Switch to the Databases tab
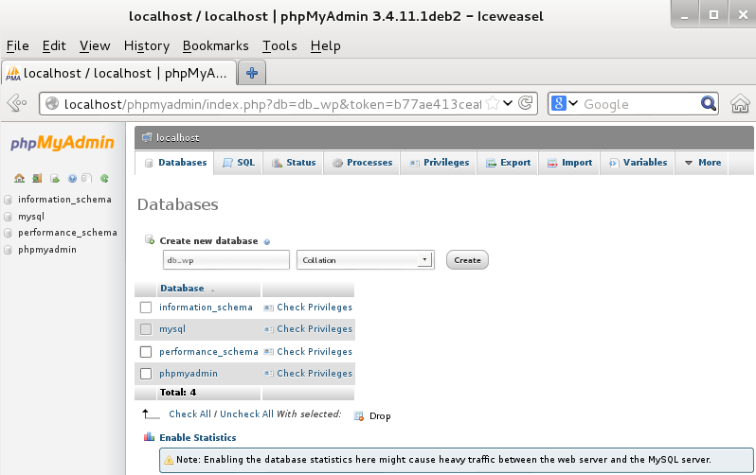This screenshot has width=756, height=475. coord(174,163)
